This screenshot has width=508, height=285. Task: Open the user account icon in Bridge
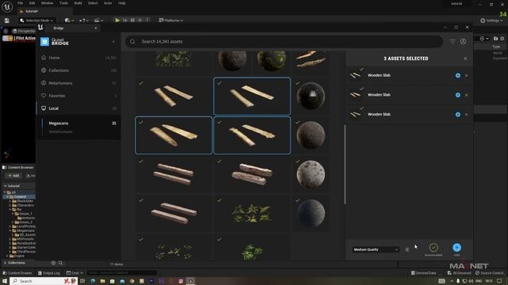pos(464,41)
